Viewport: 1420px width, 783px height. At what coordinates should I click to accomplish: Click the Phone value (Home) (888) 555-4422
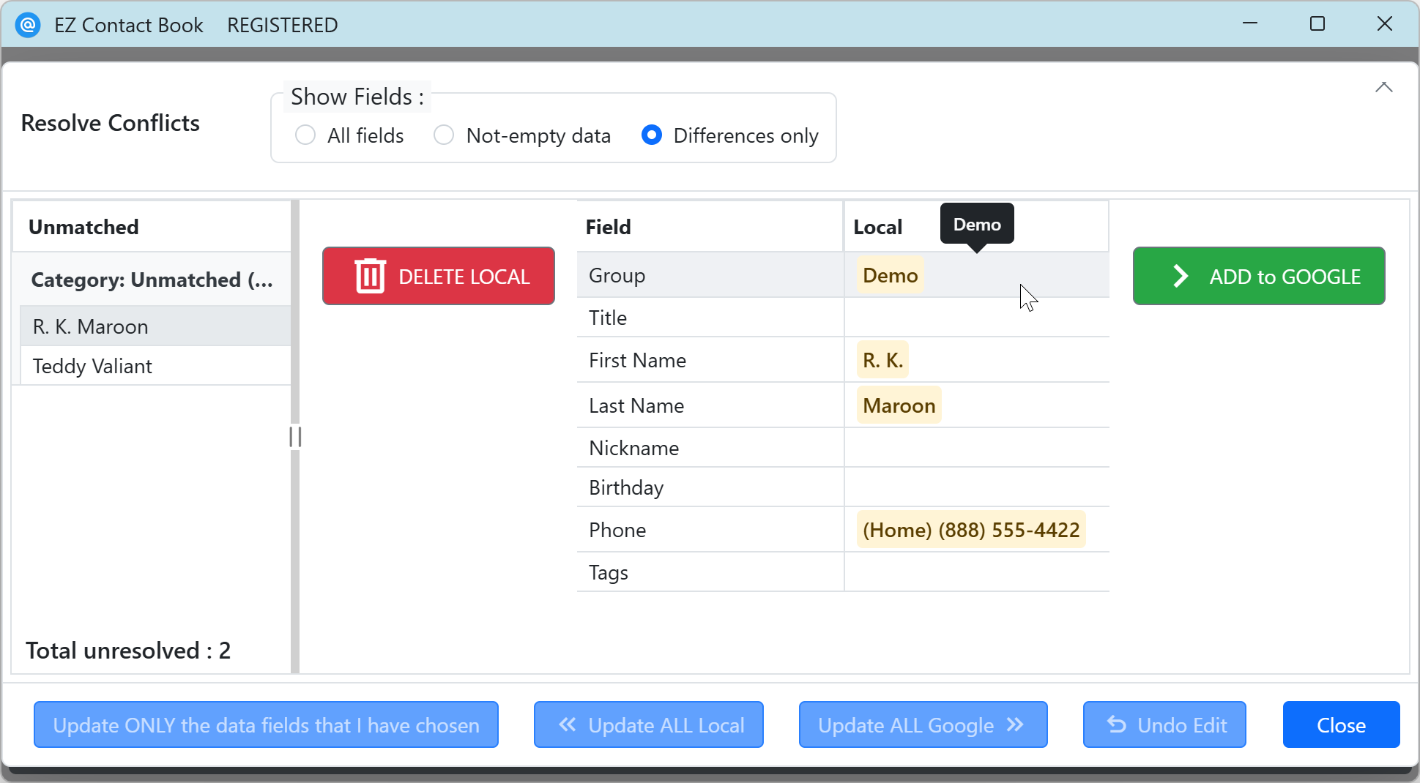pyautogui.click(x=971, y=529)
